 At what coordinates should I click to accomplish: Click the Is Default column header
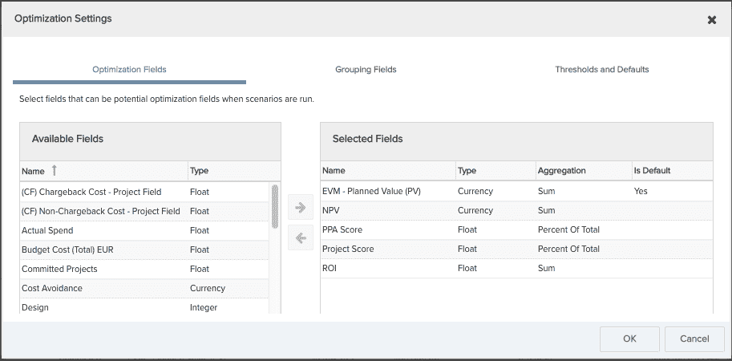tap(652, 170)
